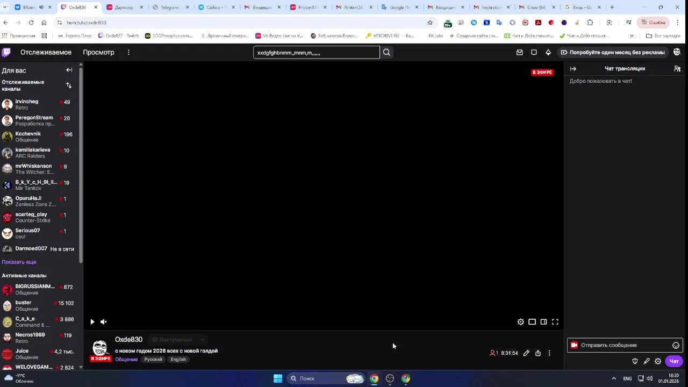Open the Отслеживаемое tab

click(x=46, y=52)
